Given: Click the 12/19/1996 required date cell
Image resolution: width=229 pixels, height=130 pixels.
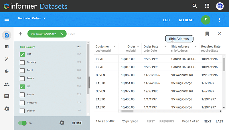Looking at the screenshot, I should point(210,75).
